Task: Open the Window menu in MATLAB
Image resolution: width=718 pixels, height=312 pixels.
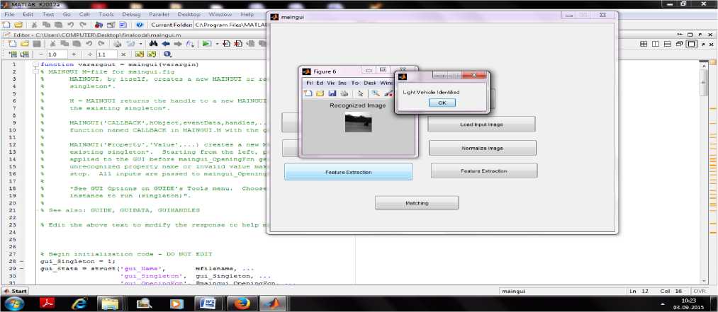Action: [220, 15]
